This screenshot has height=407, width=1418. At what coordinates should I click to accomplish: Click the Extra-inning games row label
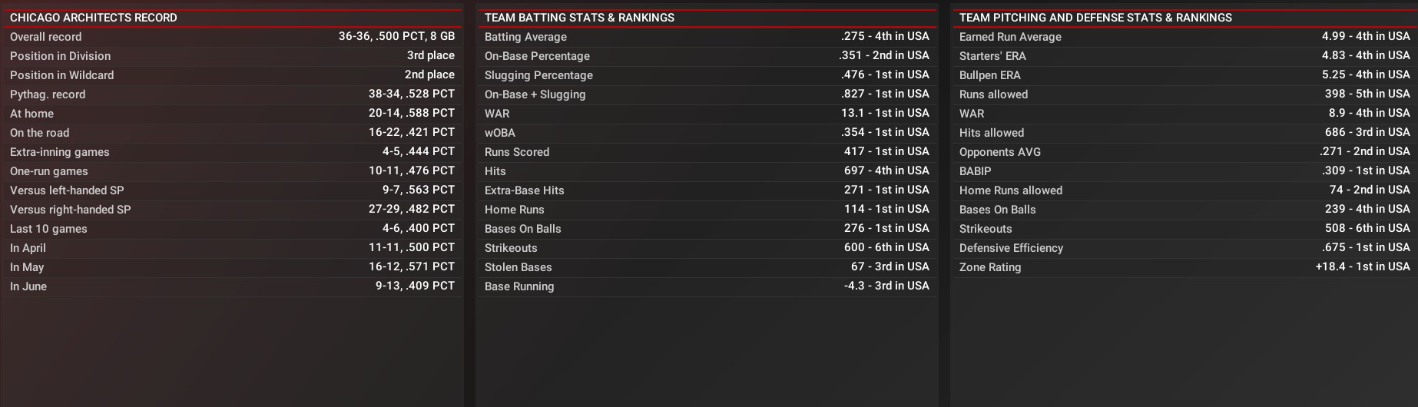coord(60,152)
